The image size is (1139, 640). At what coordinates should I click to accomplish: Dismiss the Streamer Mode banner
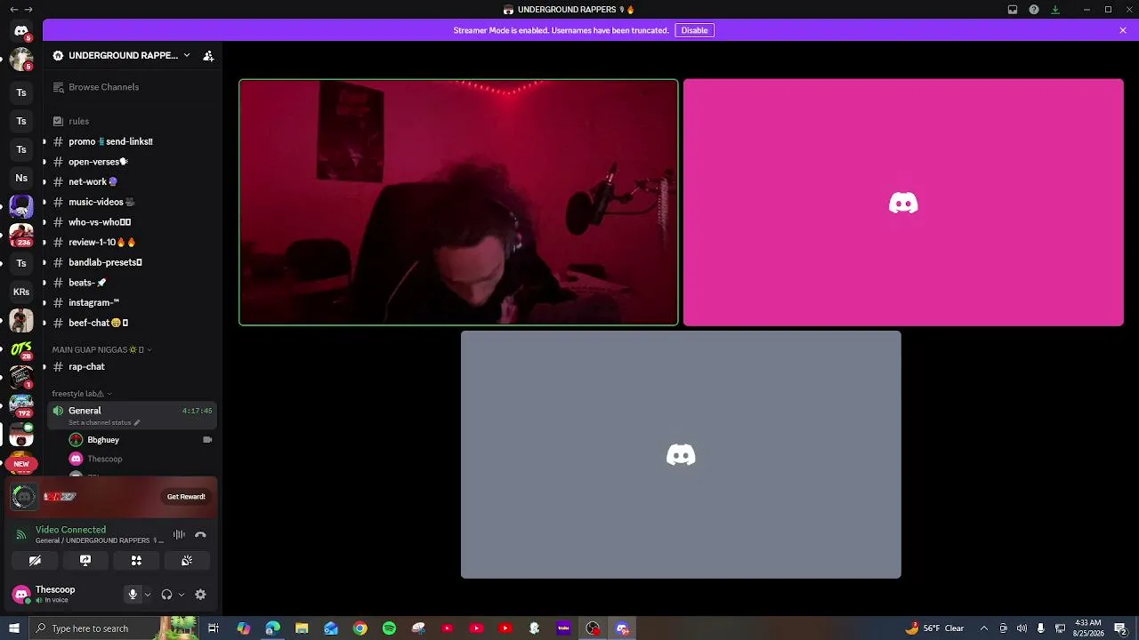pos(1123,30)
